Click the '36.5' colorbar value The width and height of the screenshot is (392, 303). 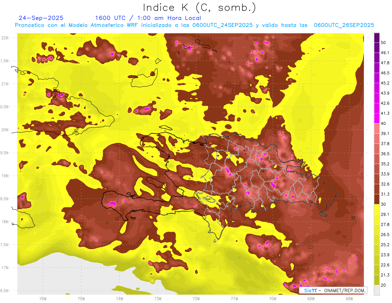point(385,154)
